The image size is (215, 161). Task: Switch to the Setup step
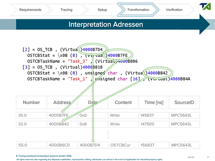click(x=102, y=10)
